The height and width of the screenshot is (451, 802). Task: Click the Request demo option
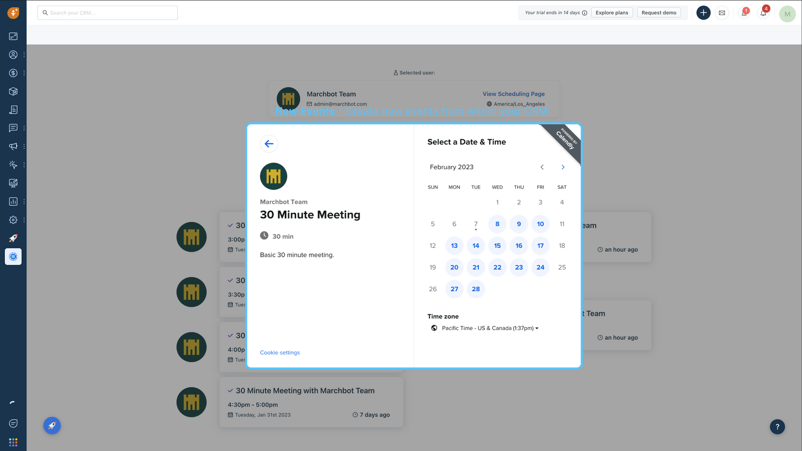pyautogui.click(x=659, y=12)
